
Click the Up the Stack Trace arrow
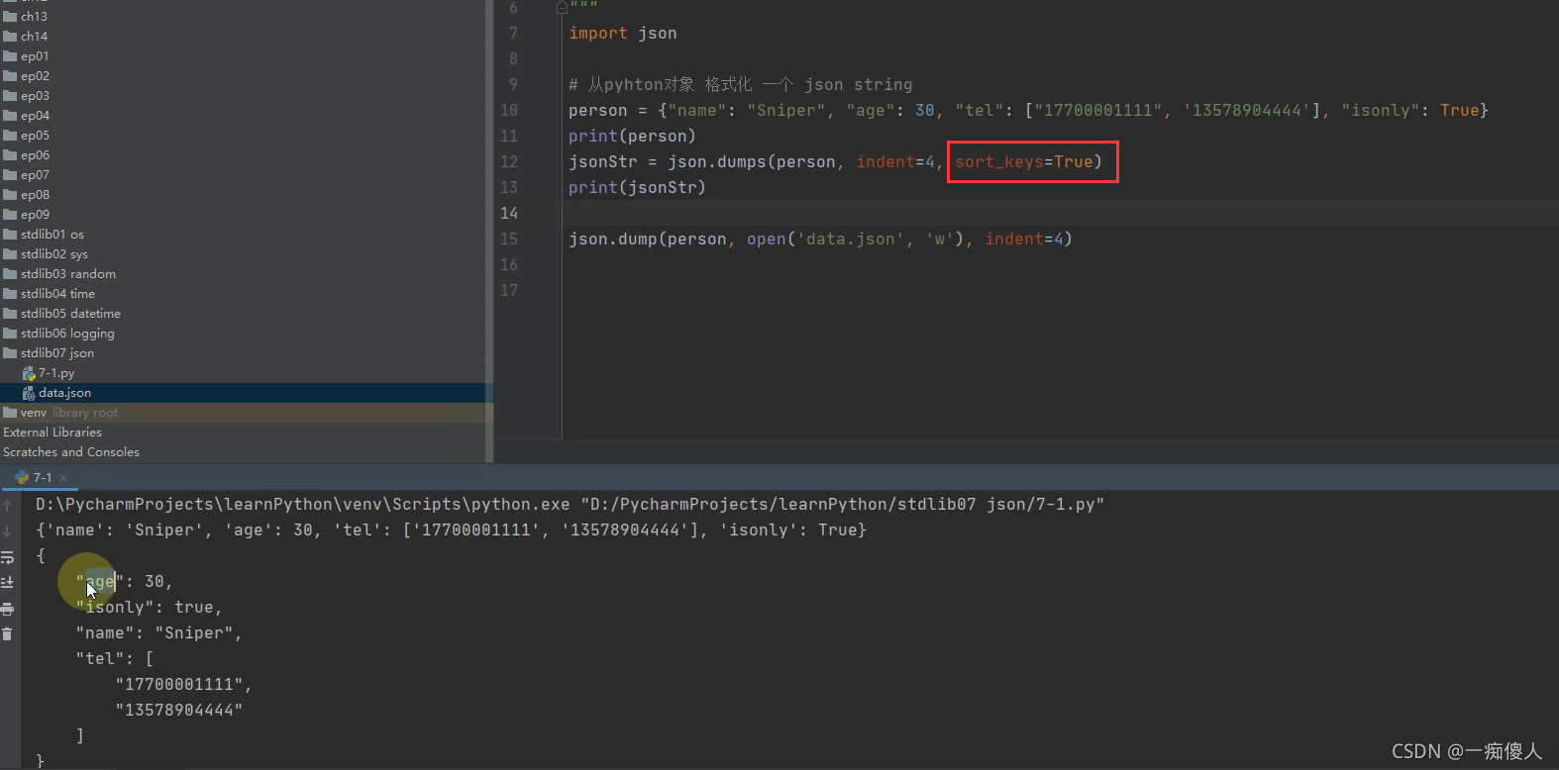8,506
